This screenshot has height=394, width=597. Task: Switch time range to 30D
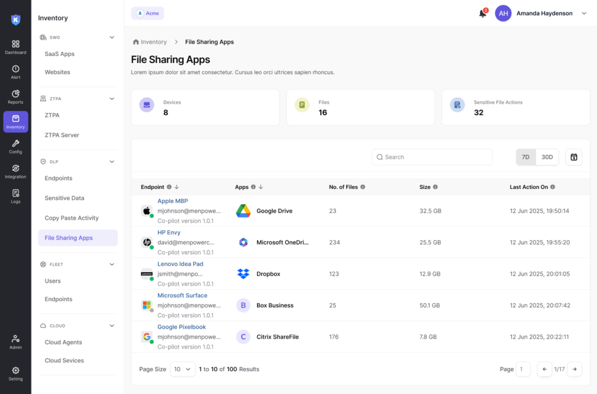pos(547,157)
